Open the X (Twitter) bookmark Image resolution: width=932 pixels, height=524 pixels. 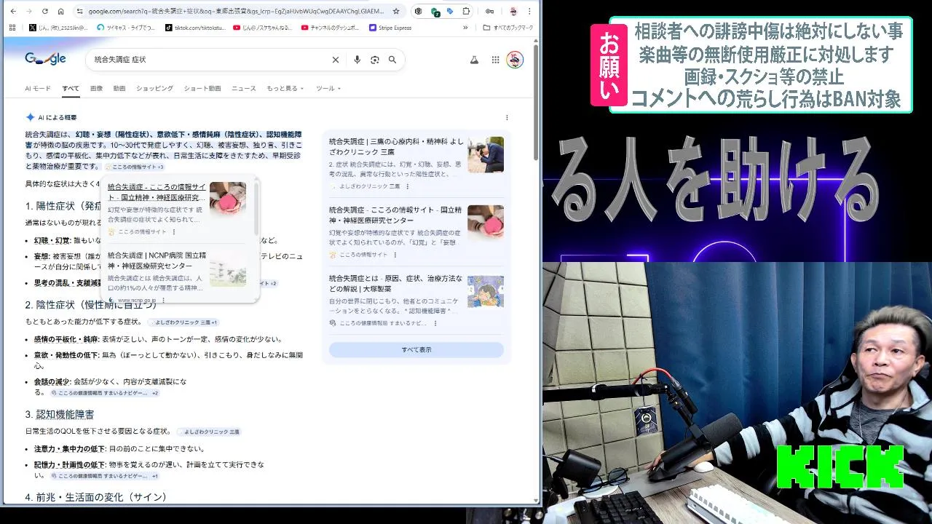click(x=59, y=28)
